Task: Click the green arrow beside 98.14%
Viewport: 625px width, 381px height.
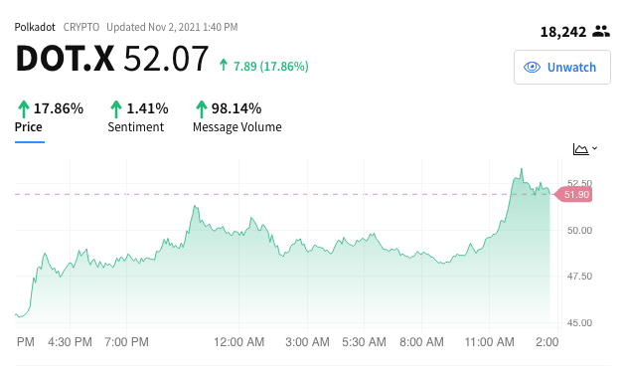Action: [202, 108]
